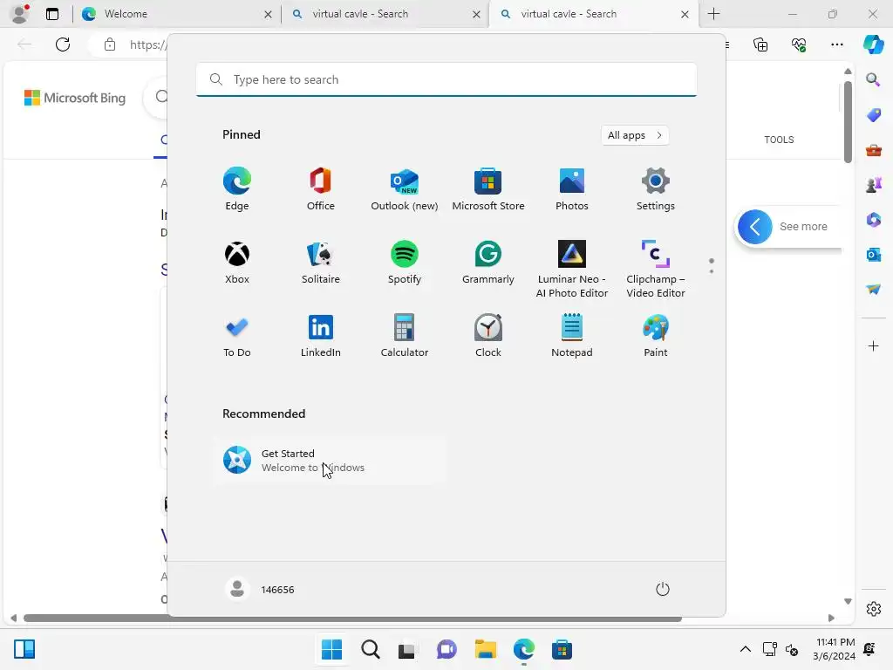Screen dimensions: 893x670
Task: Launch the Xbox app
Action: (x=237, y=263)
